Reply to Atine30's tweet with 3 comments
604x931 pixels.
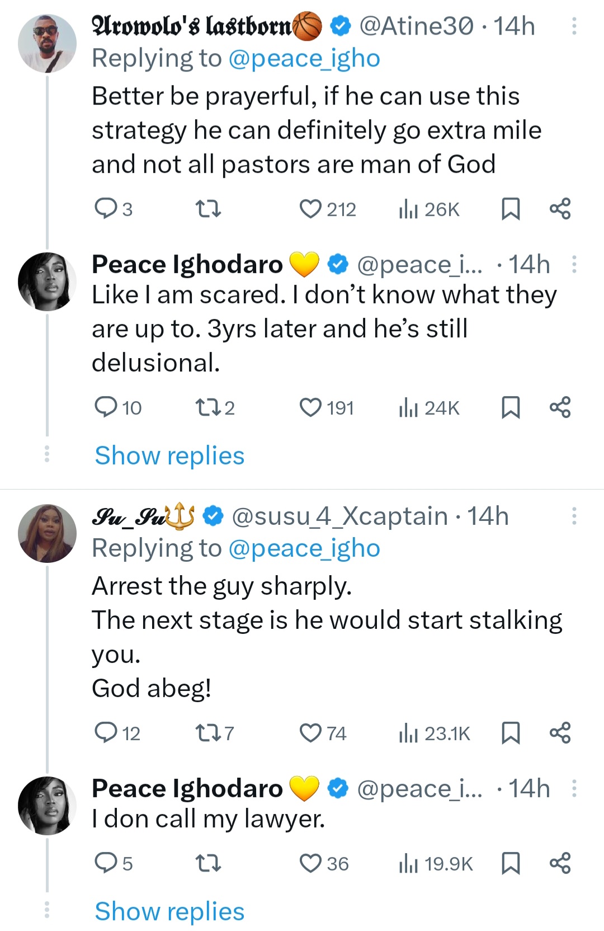(x=105, y=209)
